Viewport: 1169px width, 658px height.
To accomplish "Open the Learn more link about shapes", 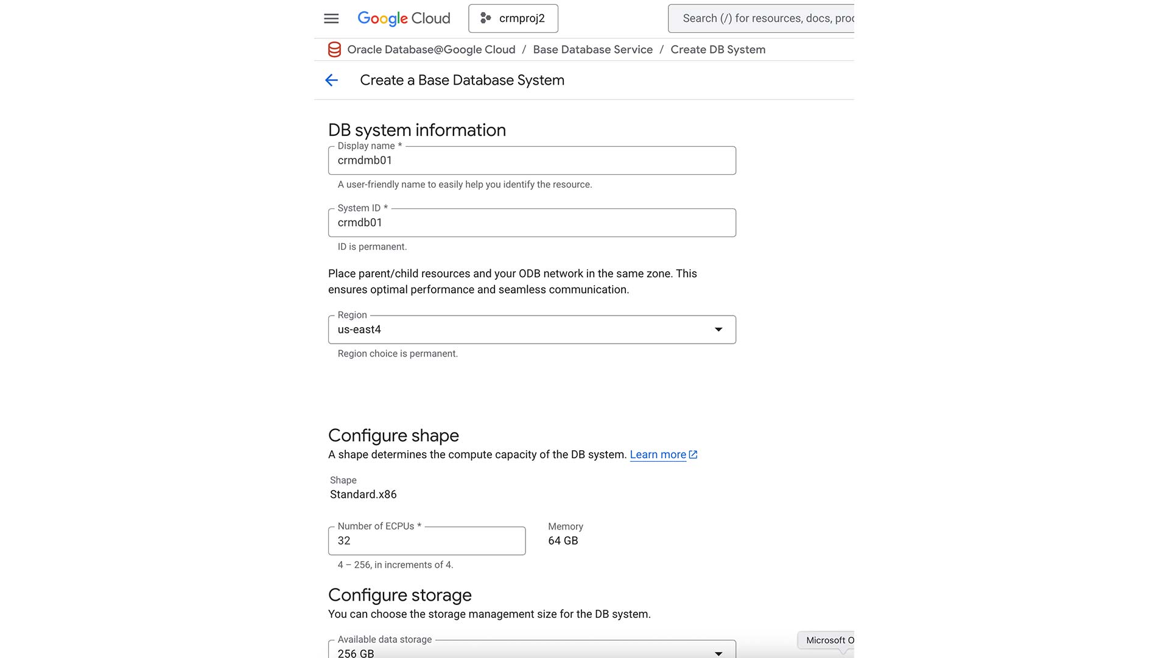I will (658, 455).
